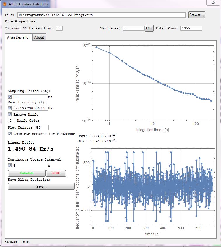Viewport: 221px width, 247px height.
Task: Click the Browse... button
Action: 196,15
